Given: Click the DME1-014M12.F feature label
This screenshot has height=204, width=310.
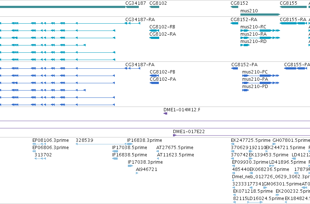Looking at the screenshot, I should pos(182,110).
